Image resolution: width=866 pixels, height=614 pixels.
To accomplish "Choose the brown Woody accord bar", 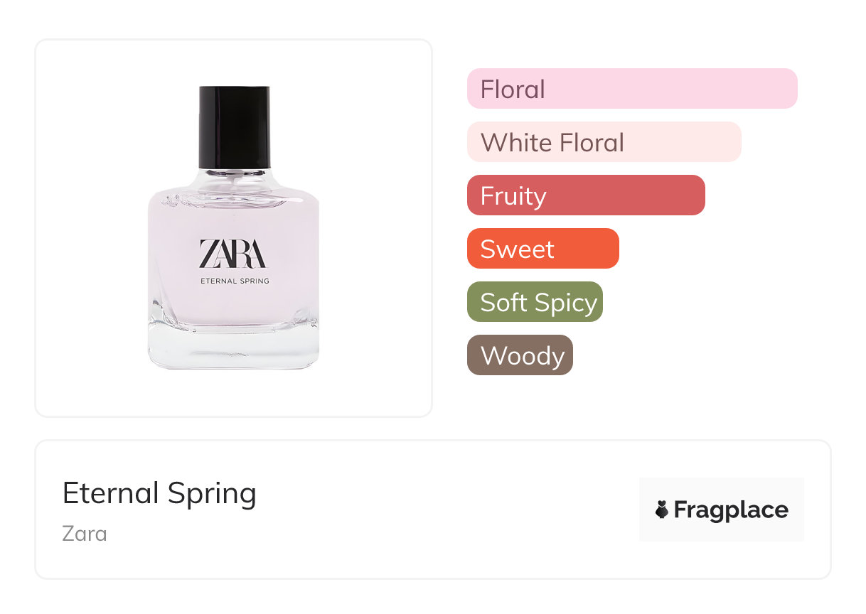I will [x=520, y=355].
